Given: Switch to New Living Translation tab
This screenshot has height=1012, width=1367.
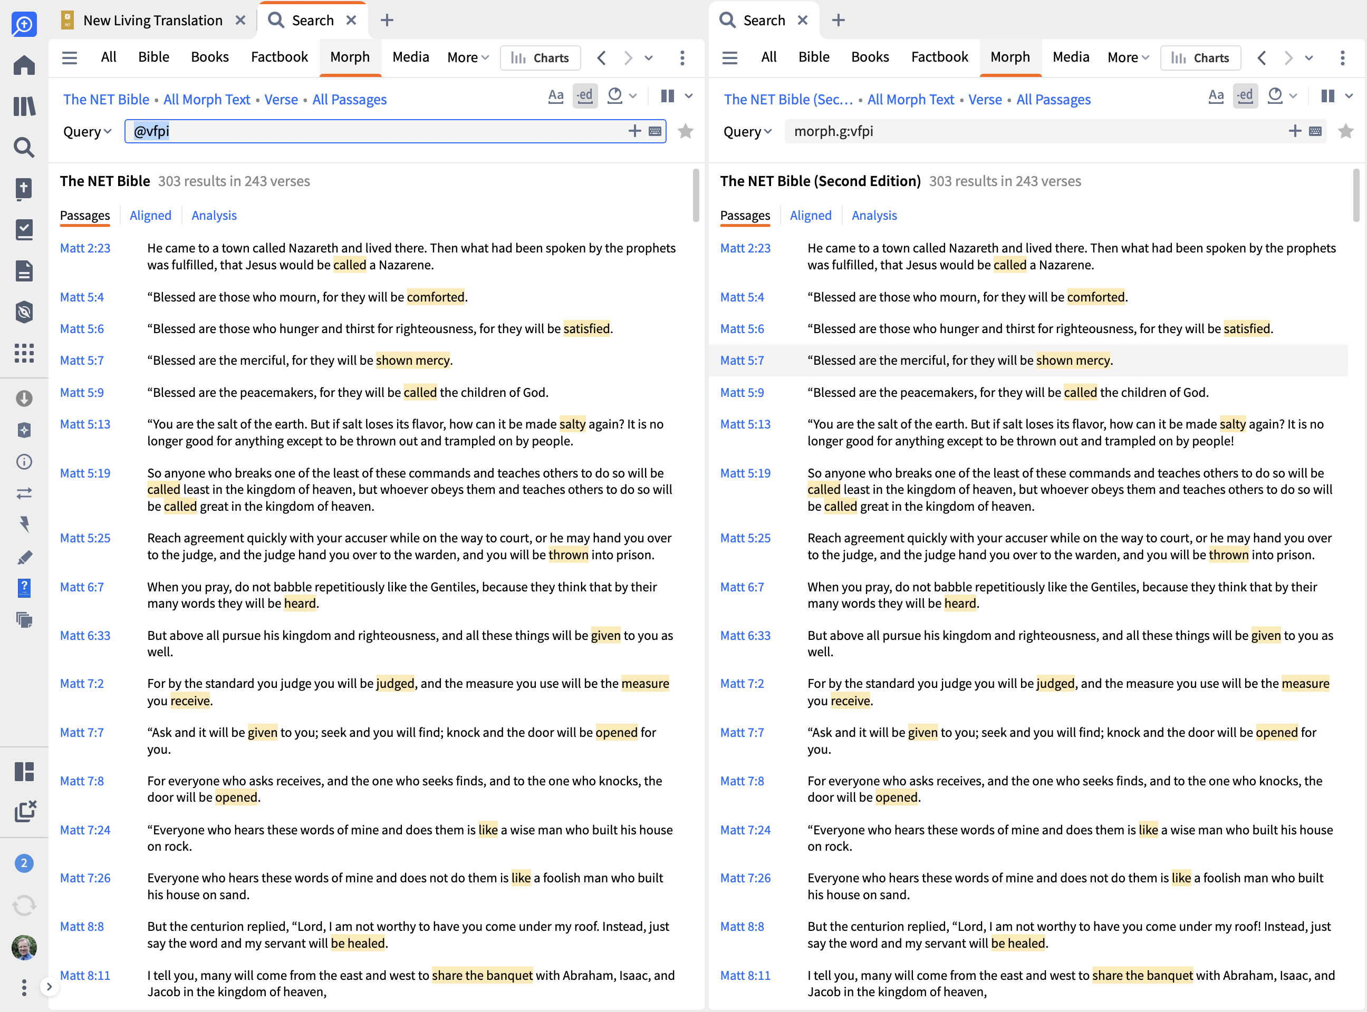Looking at the screenshot, I should (152, 20).
